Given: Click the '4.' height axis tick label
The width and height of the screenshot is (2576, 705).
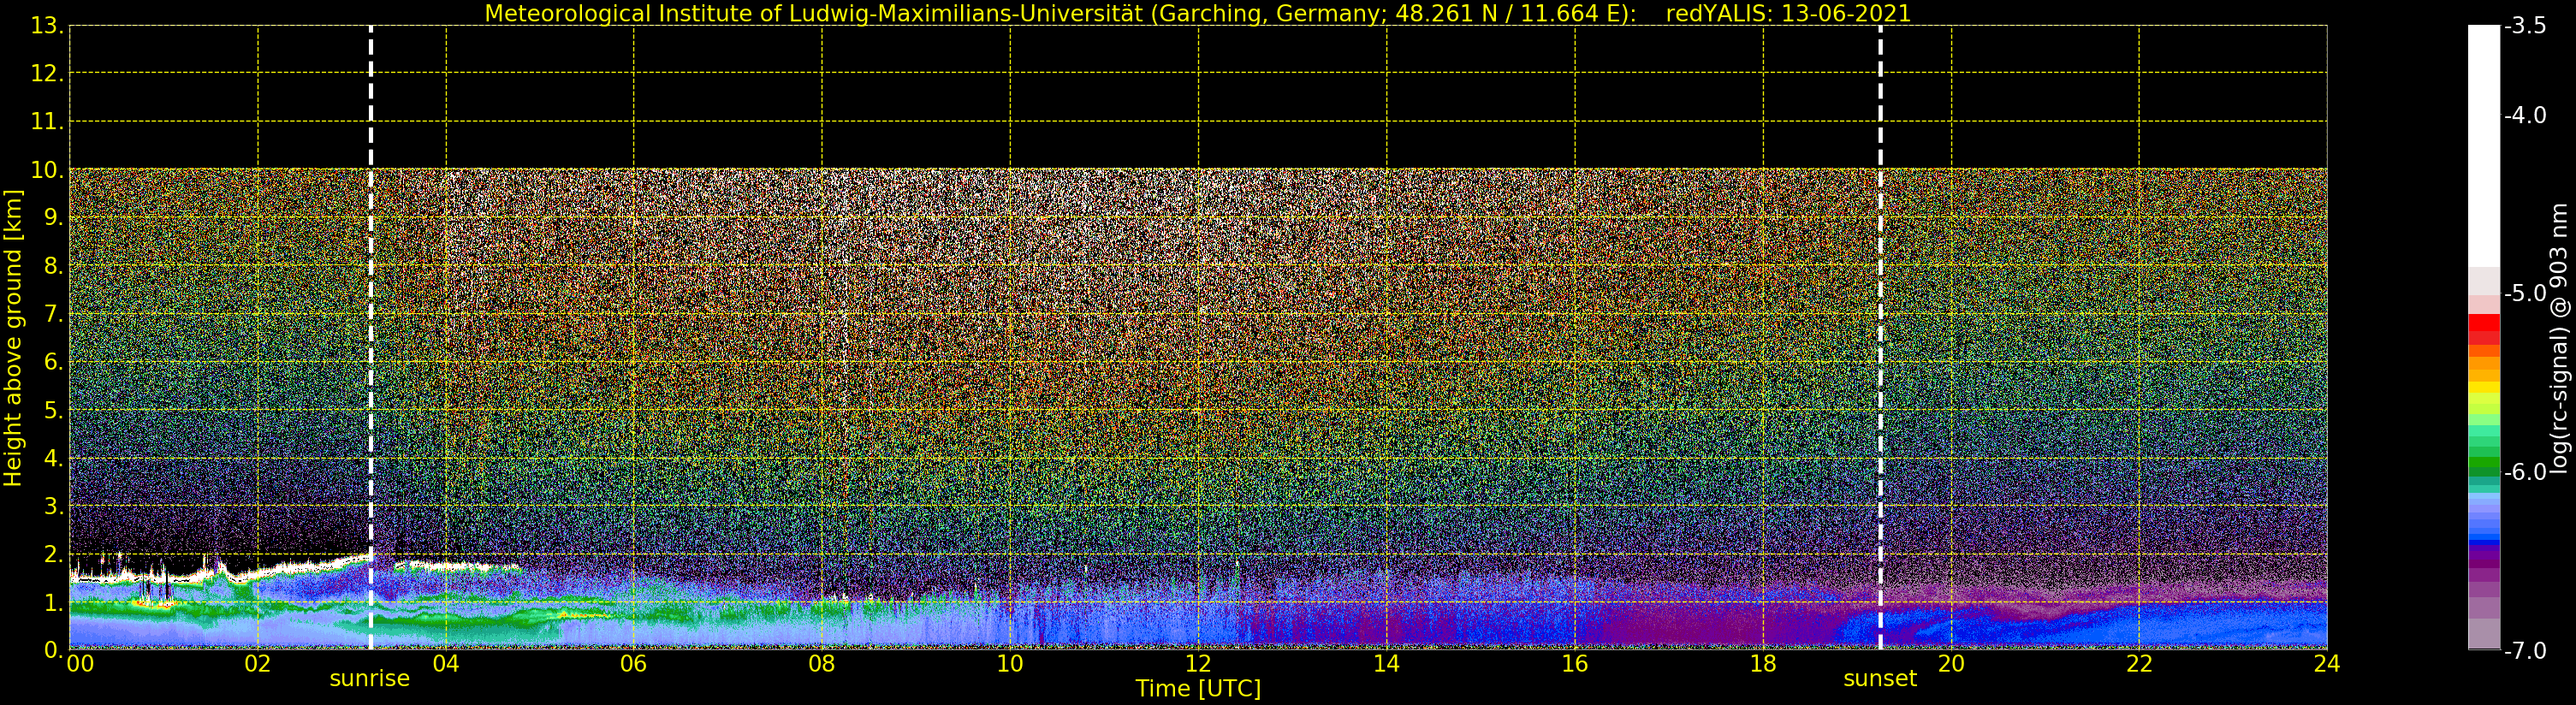Looking at the screenshot, I should [x=54, y=458].
